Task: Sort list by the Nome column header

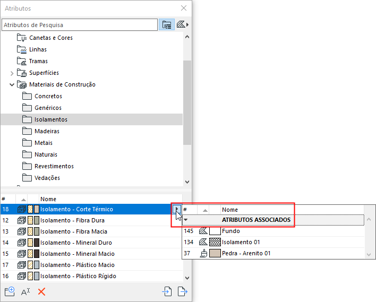Action: click(x=110, y=199)
